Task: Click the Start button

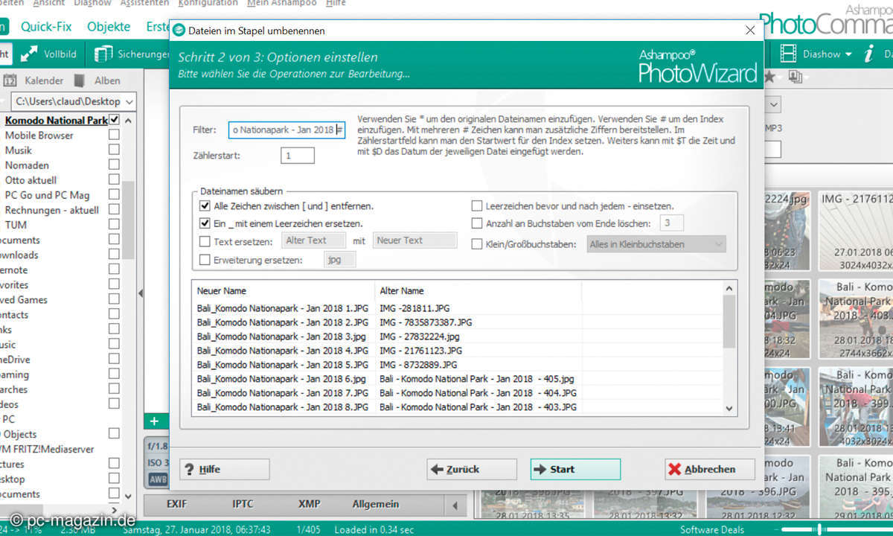Action: click(x=575, y=469)
